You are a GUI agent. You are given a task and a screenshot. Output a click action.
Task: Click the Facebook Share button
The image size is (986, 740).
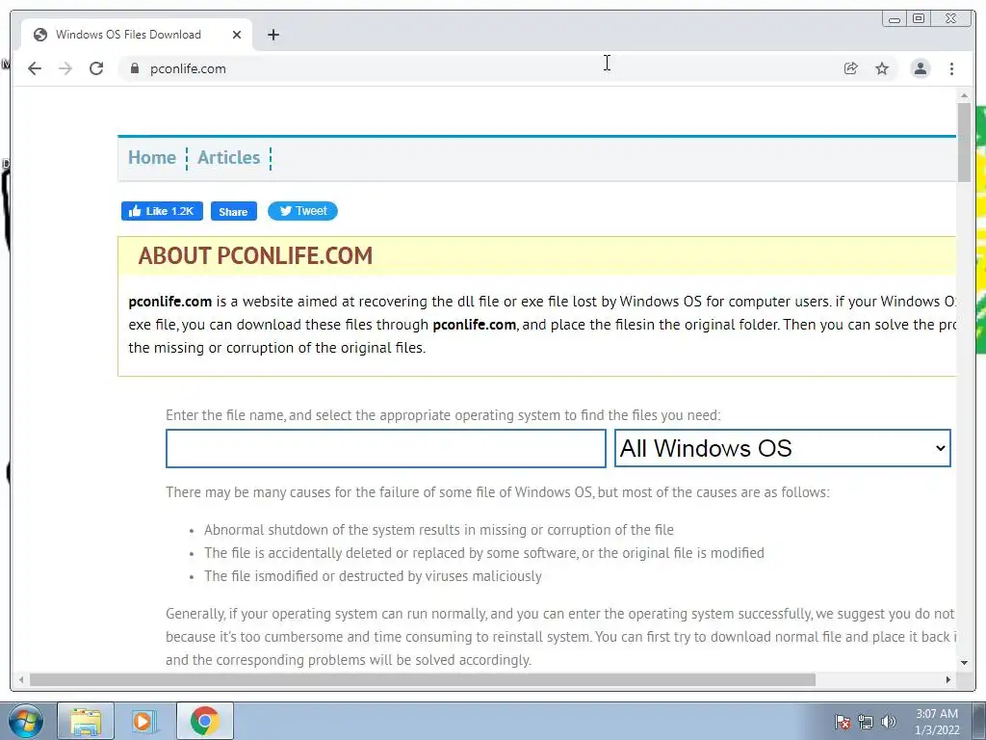click(x=233, y=211)
